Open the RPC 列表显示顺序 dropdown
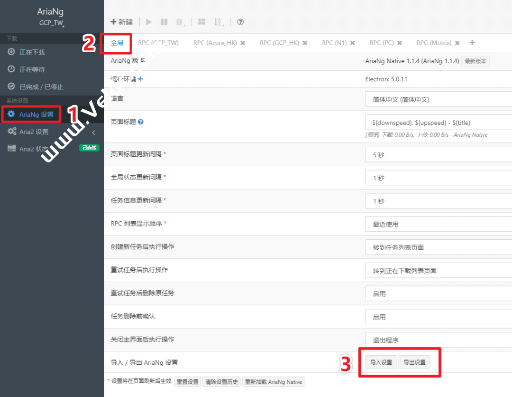This screenshot has height=397, width=512. point(439,224)
